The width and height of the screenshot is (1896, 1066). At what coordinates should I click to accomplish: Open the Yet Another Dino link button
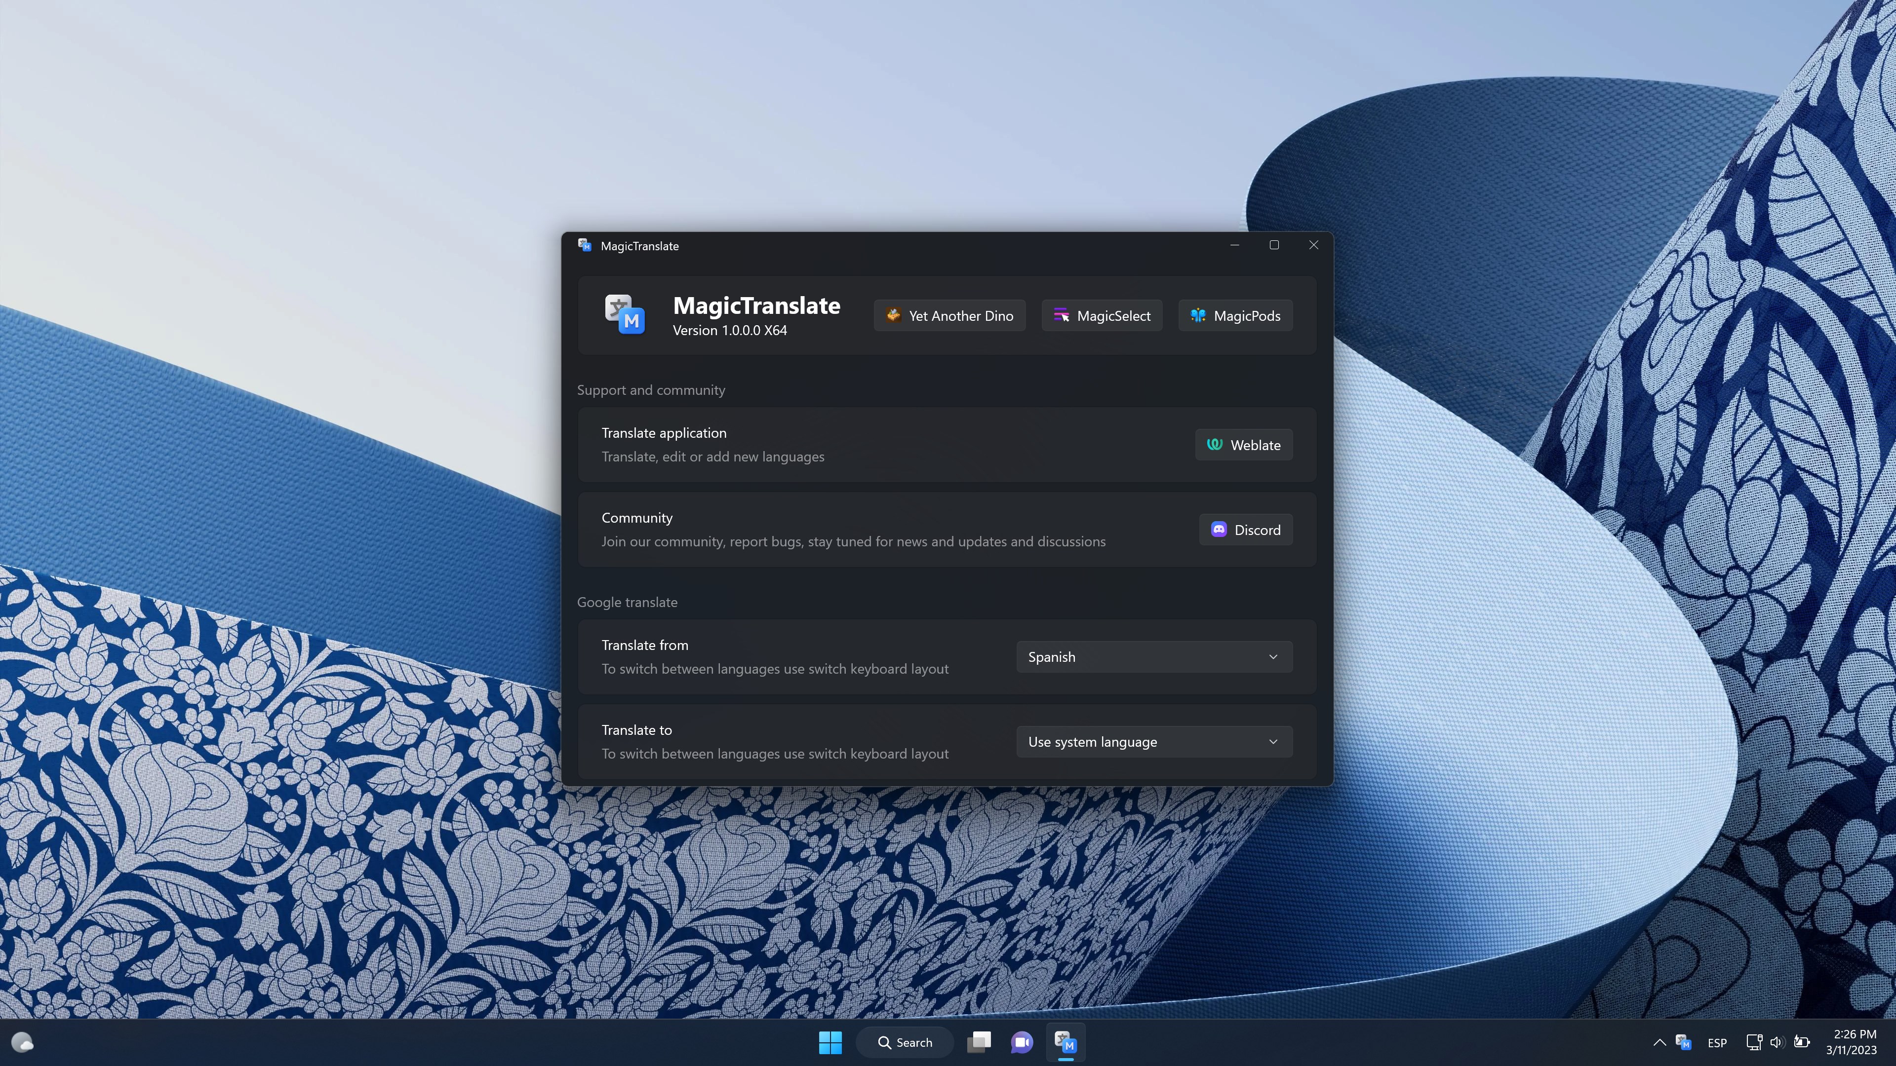tap(949, 316)
